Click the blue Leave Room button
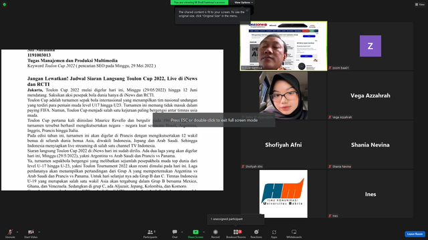 [x=415, y=234]
